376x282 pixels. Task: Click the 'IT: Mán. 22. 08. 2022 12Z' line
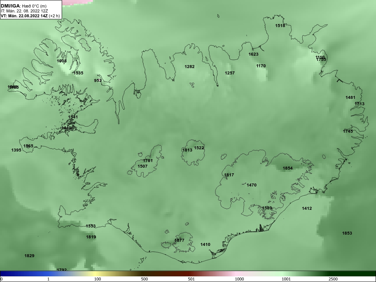click(24, 11)
